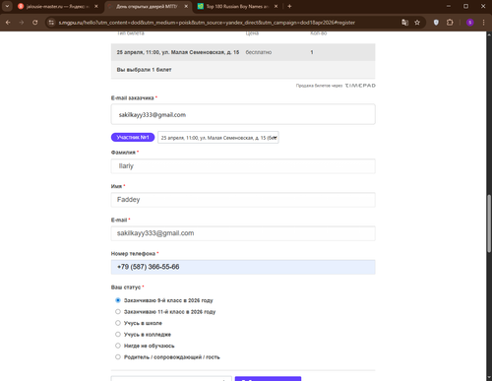Click the address bar URL

click(x=207, y=23)
